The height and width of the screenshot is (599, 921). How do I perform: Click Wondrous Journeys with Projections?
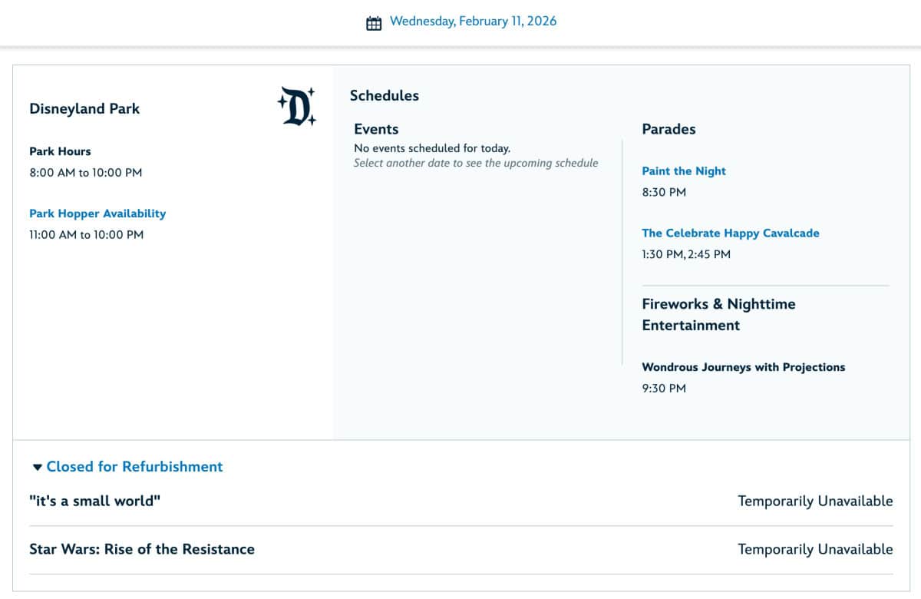743,367
